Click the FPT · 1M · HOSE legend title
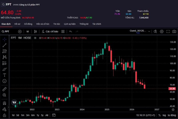 pyautogui.click(x=21, y=38)
